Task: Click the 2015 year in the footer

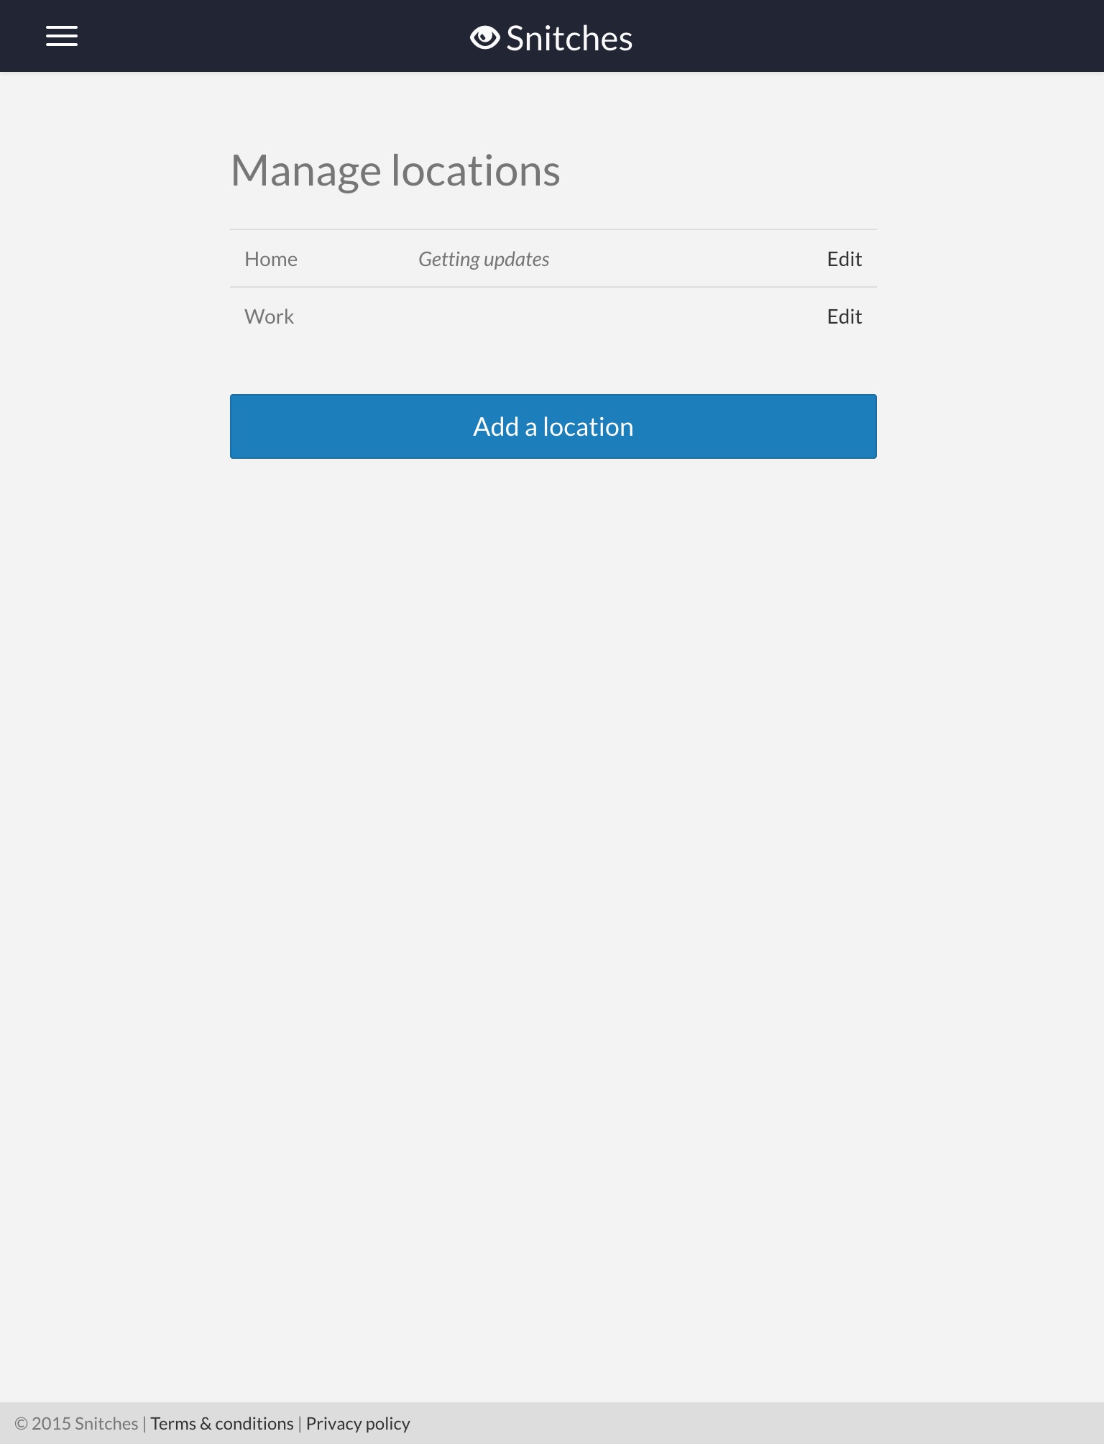Action: click(51, 1424)
